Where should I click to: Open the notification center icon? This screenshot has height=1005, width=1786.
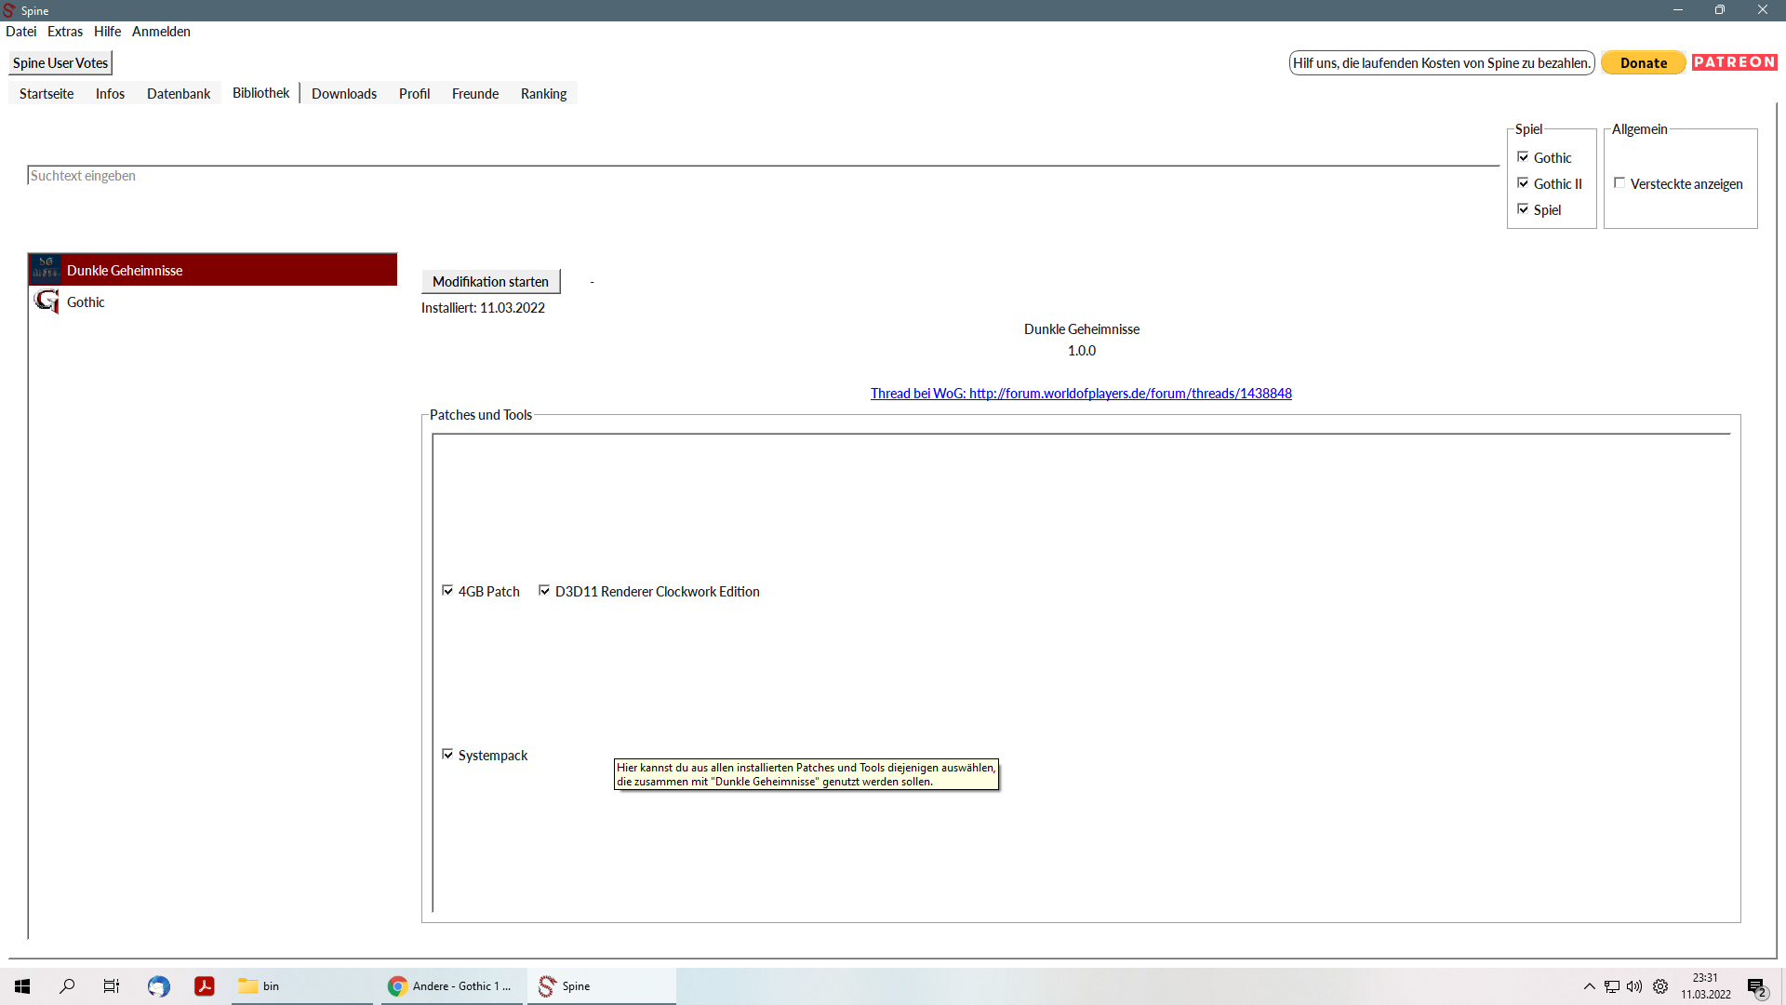1756,986
